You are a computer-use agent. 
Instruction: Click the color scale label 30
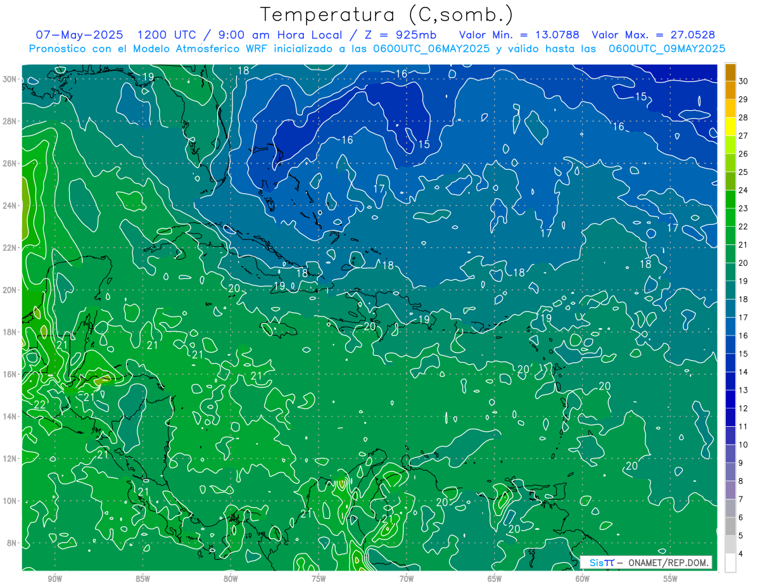(744, 81)
